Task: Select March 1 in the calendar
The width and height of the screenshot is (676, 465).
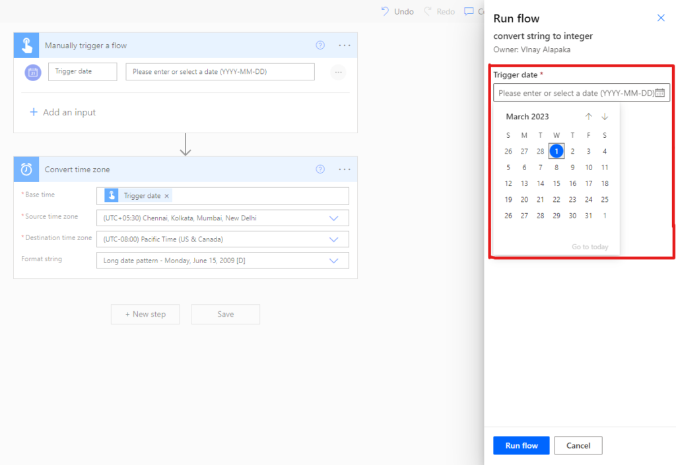Action: [x=556, y=151]
